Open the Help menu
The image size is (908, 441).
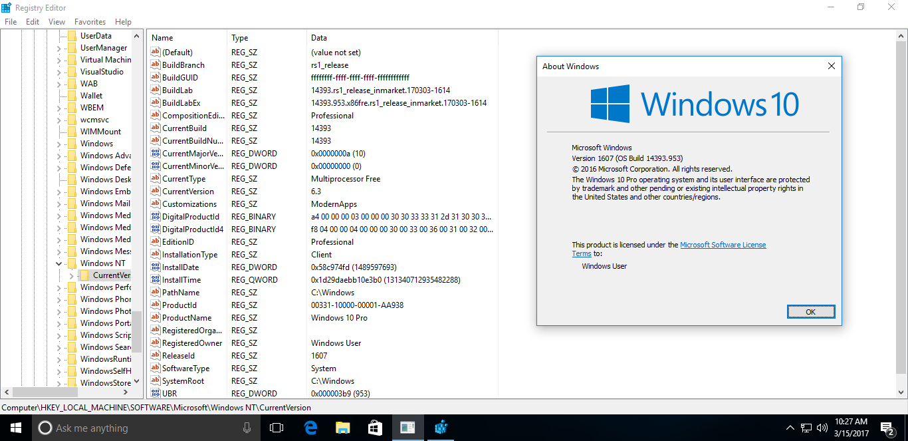tap(123, 22)
